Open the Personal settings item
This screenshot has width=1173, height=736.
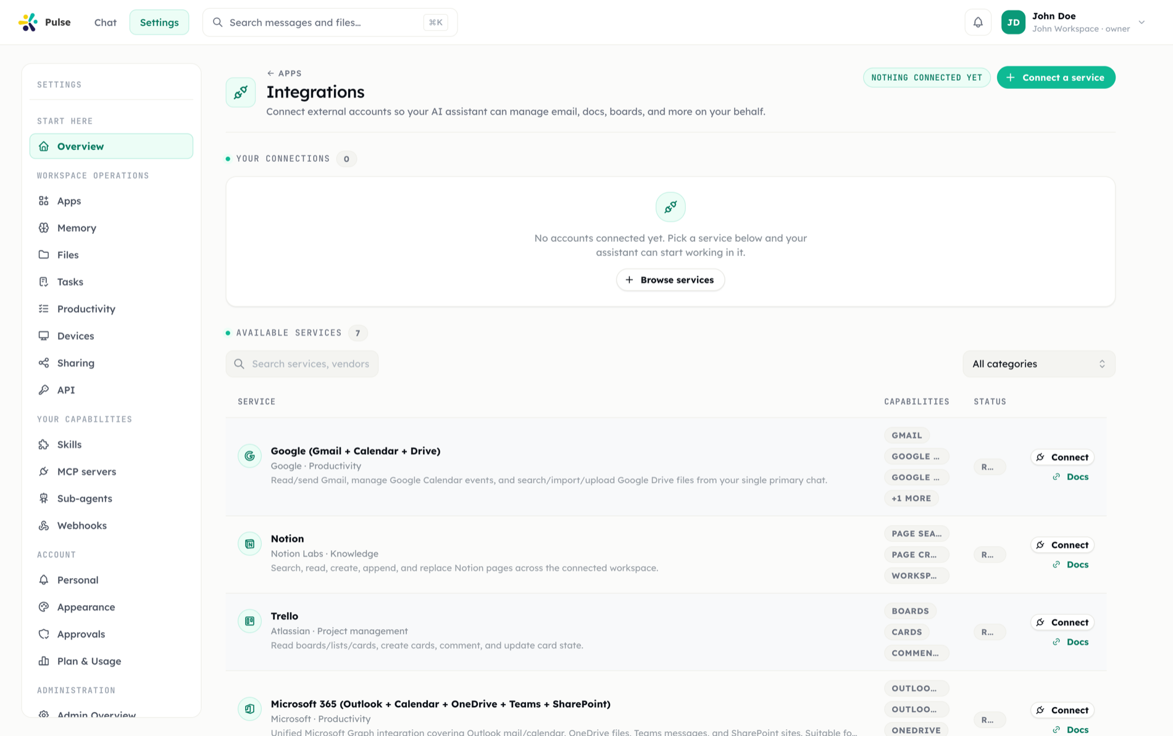(111, 580)
